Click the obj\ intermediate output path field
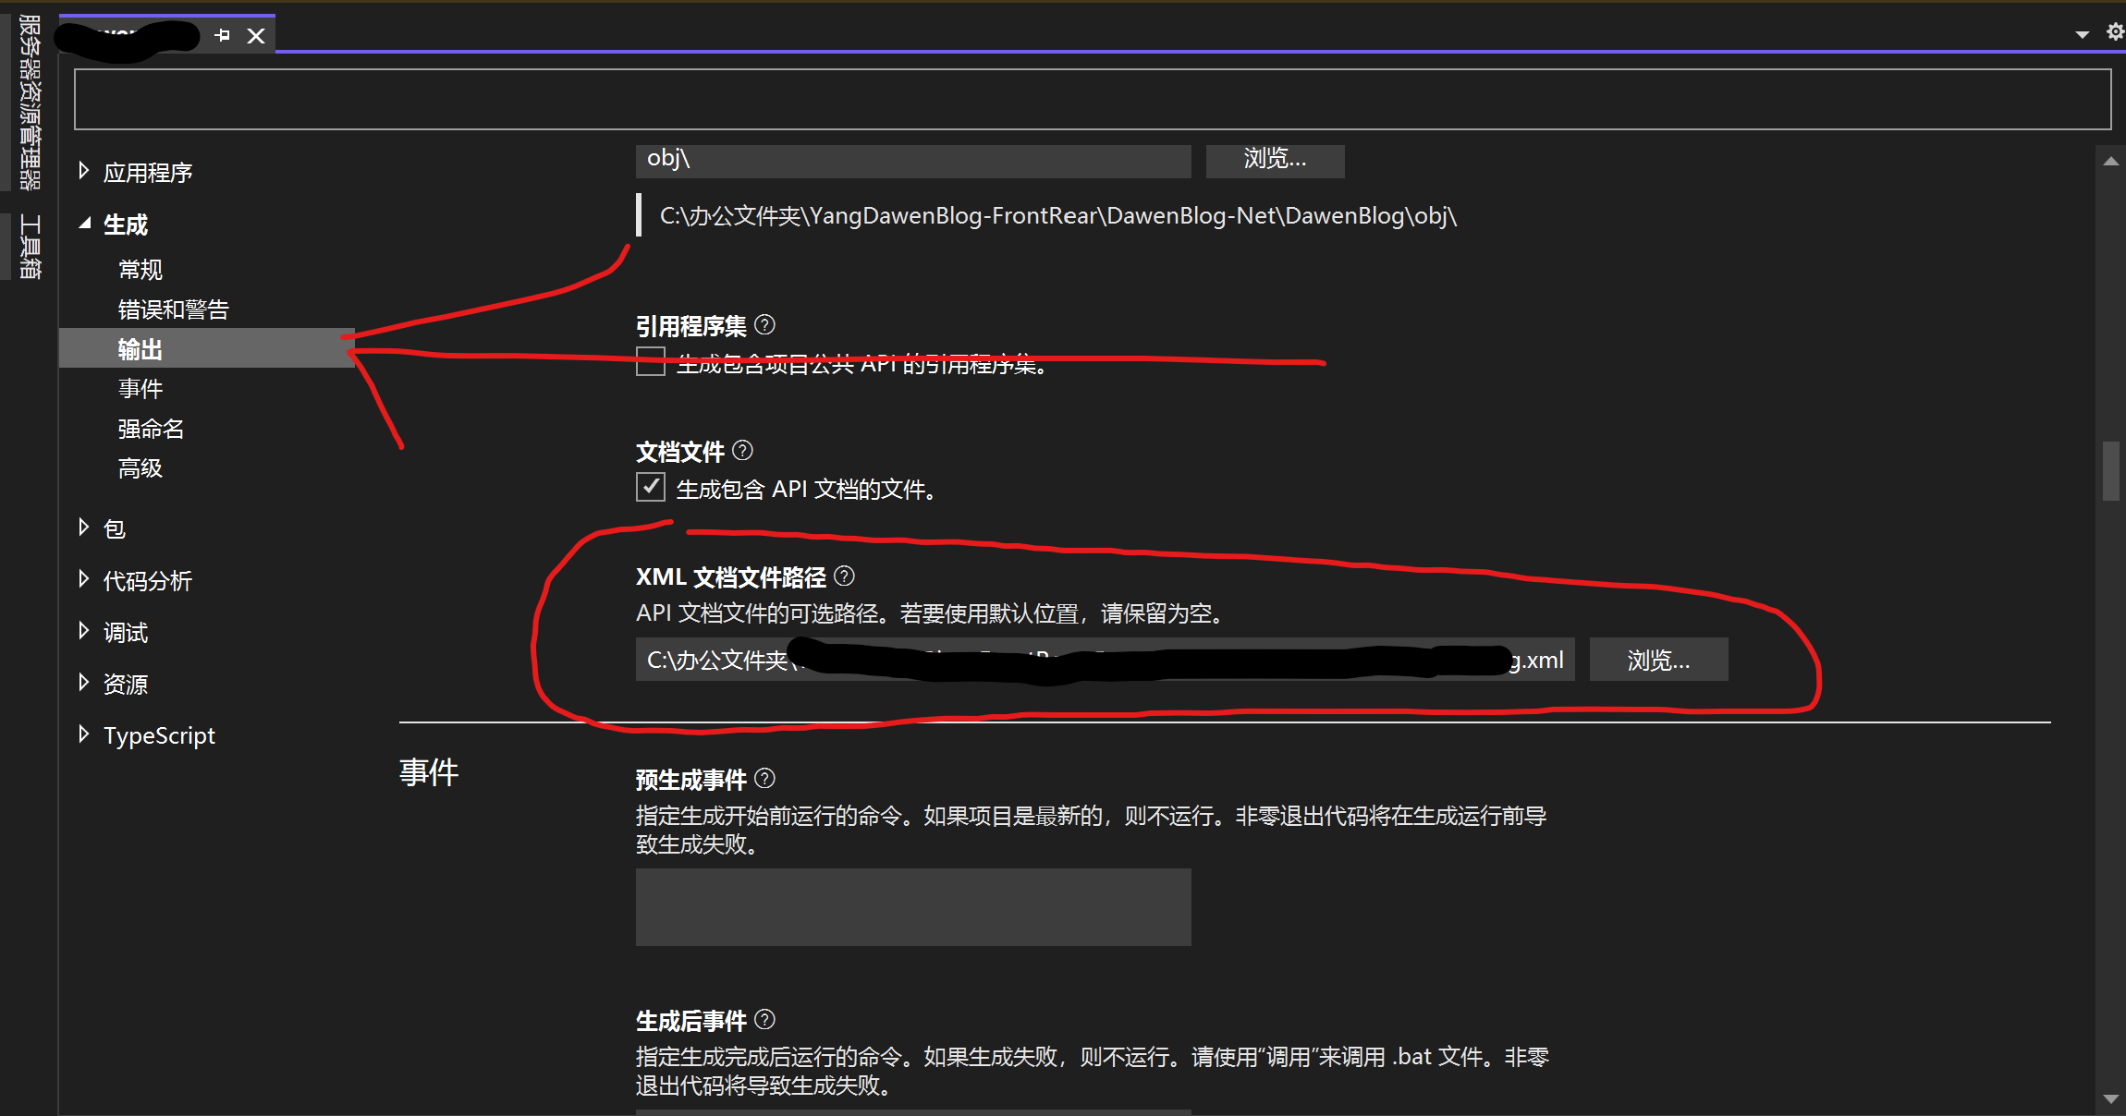The width and height of the screenshot is (2126, 1116). tap(913, 160)
